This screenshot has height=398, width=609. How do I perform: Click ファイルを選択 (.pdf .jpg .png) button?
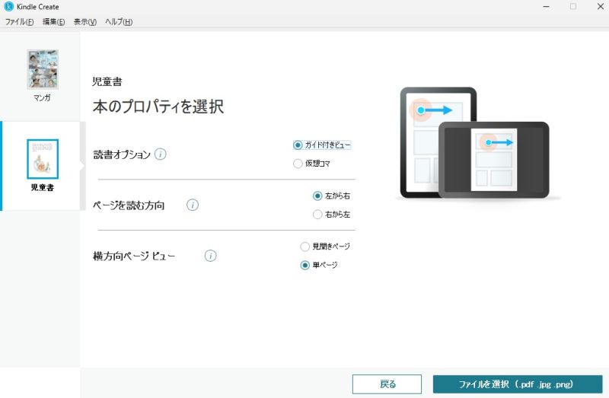518,384
